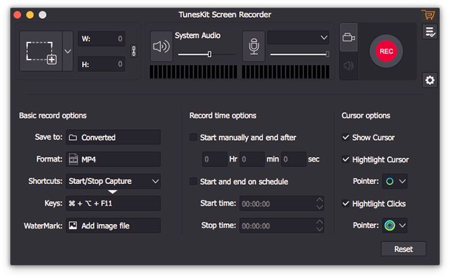Toggle the aspect ratio lock icon

(x=134, y=51)
